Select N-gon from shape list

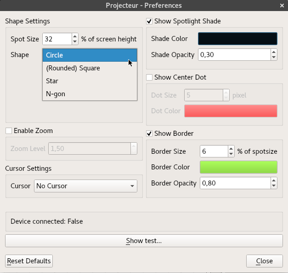90,94
